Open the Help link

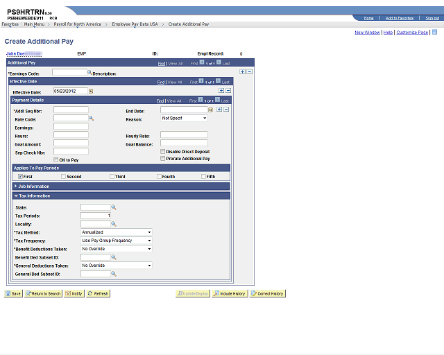[388, 33]
